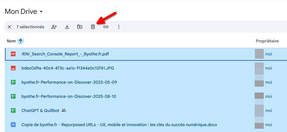Click owner 'moi' in the 2025-08-10 row

click(x=268, y=96)
